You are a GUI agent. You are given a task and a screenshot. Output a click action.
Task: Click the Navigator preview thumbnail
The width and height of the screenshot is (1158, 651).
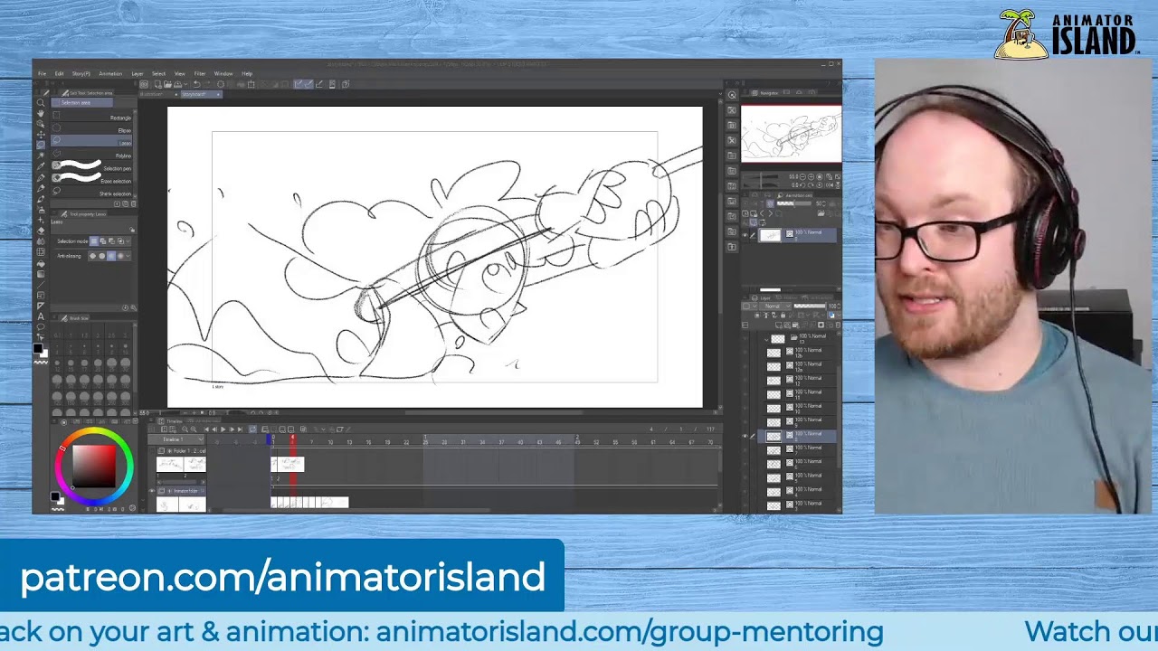pos(791,134)
